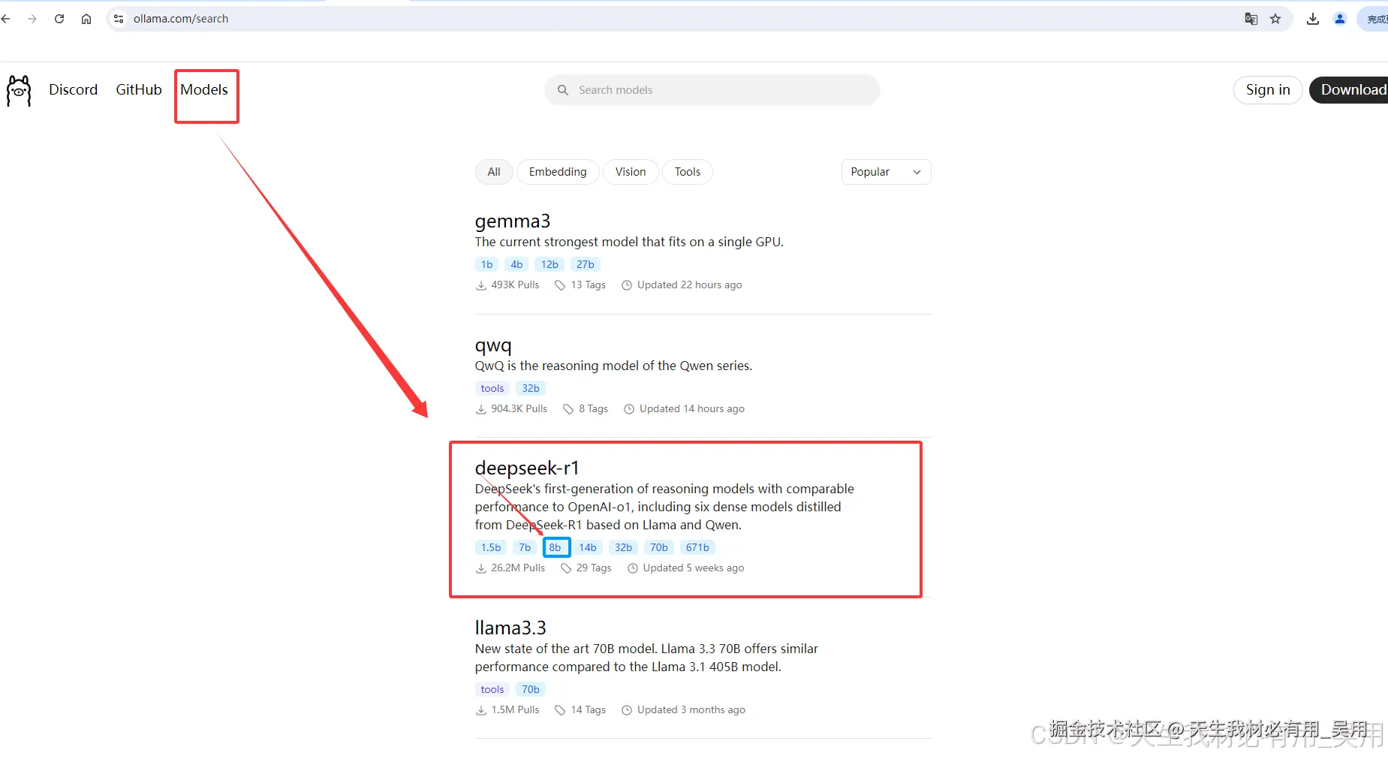Screen dimensions: 1388x759
Task: Click deepseek-r1 1.5b size tag
Action: pyautogui.click(x=491, y=547)
